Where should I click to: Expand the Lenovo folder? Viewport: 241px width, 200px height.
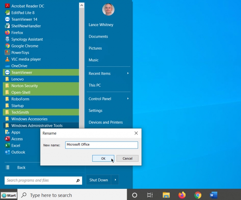tap(41, 79)
